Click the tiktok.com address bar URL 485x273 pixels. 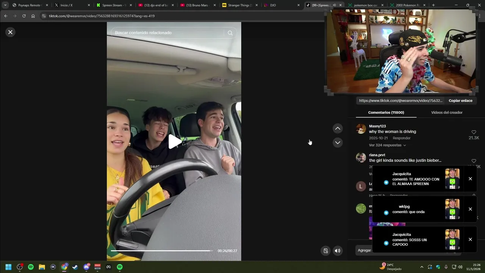[102, 16]
